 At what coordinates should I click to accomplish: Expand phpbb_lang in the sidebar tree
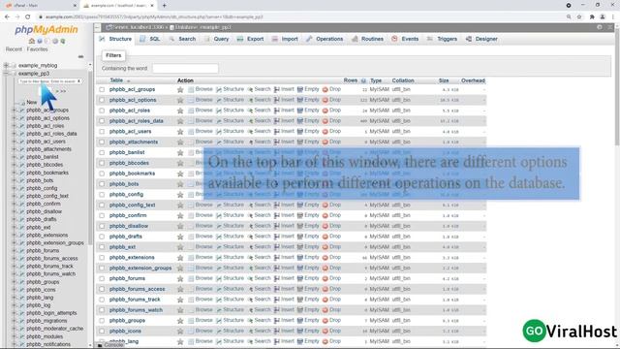pos(15,298)
